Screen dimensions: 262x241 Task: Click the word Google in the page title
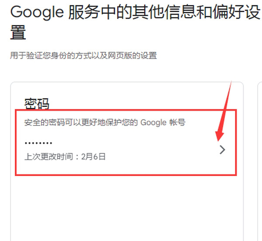(x=37, y=12)
